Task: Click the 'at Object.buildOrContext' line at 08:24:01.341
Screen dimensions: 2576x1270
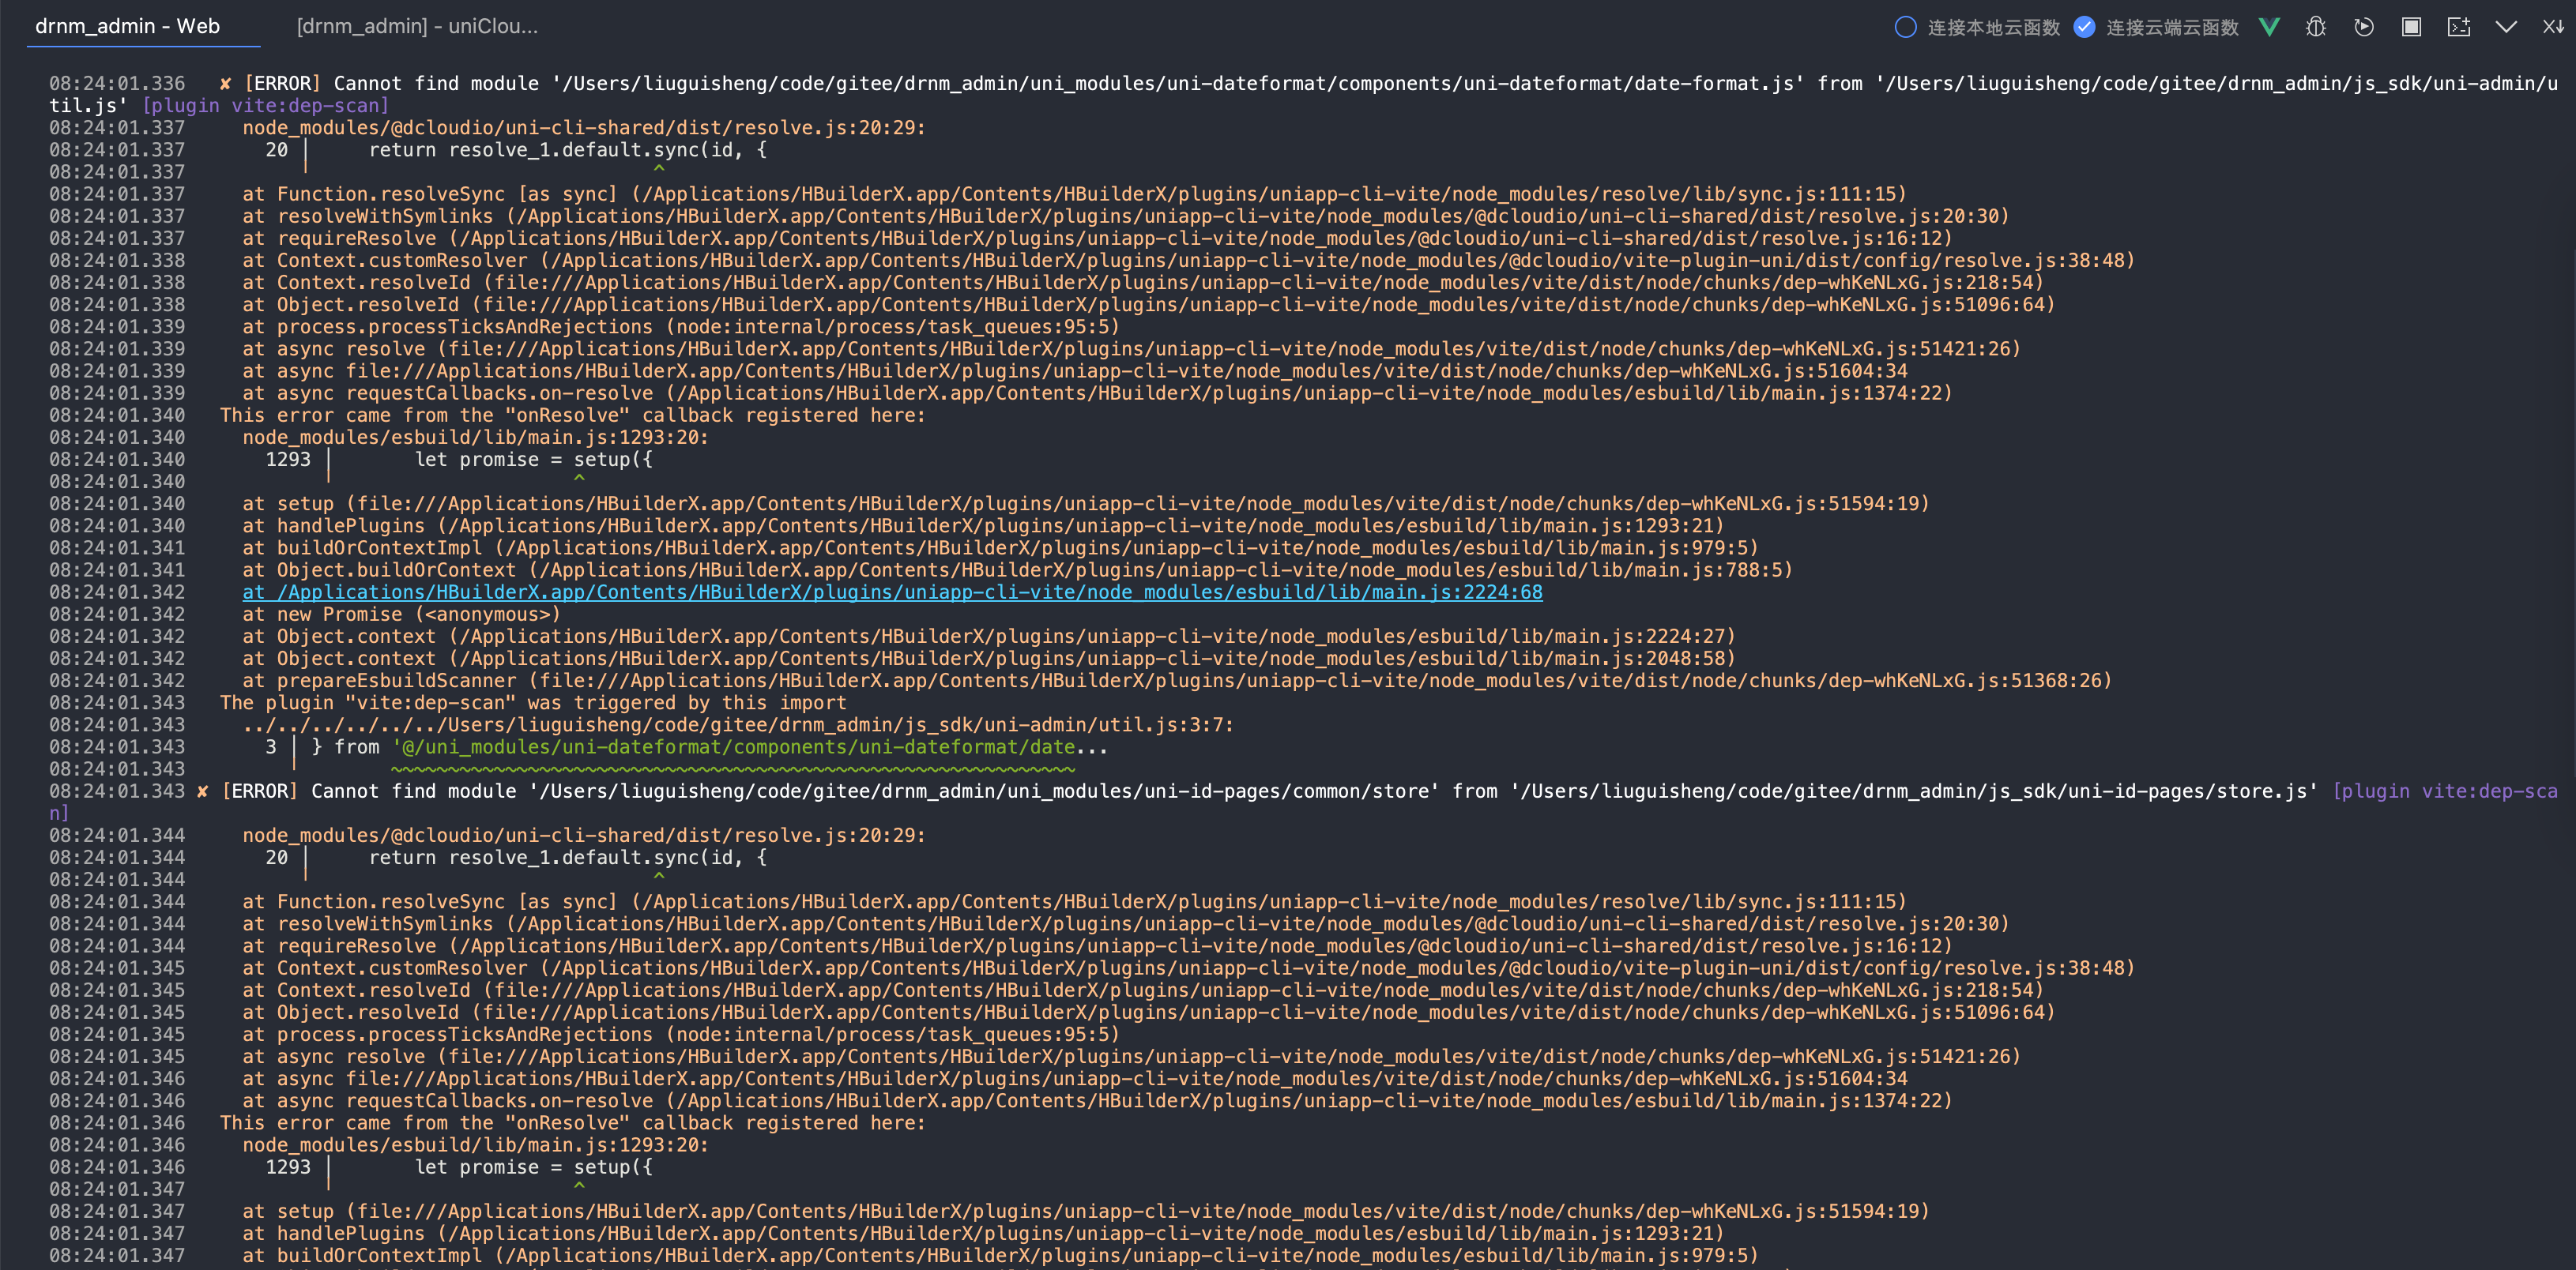Action: [1017, 570]
